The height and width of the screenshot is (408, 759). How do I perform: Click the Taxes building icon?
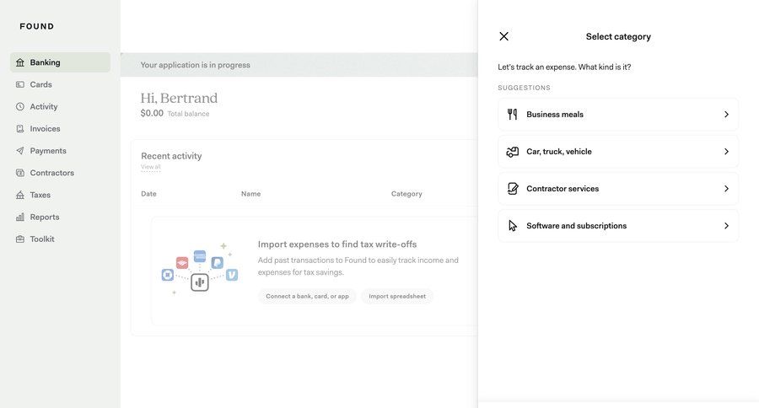20,195
